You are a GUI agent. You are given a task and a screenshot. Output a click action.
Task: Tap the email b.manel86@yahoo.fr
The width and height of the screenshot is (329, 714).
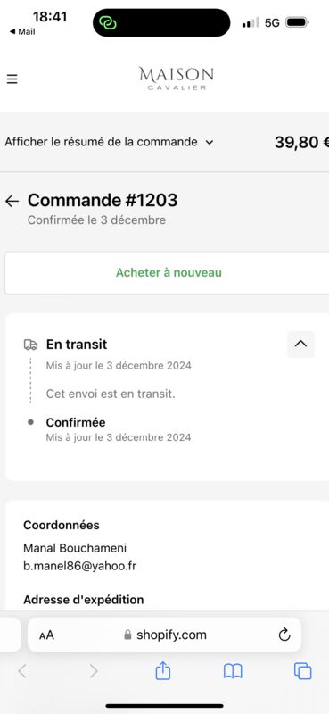point(79,566)
